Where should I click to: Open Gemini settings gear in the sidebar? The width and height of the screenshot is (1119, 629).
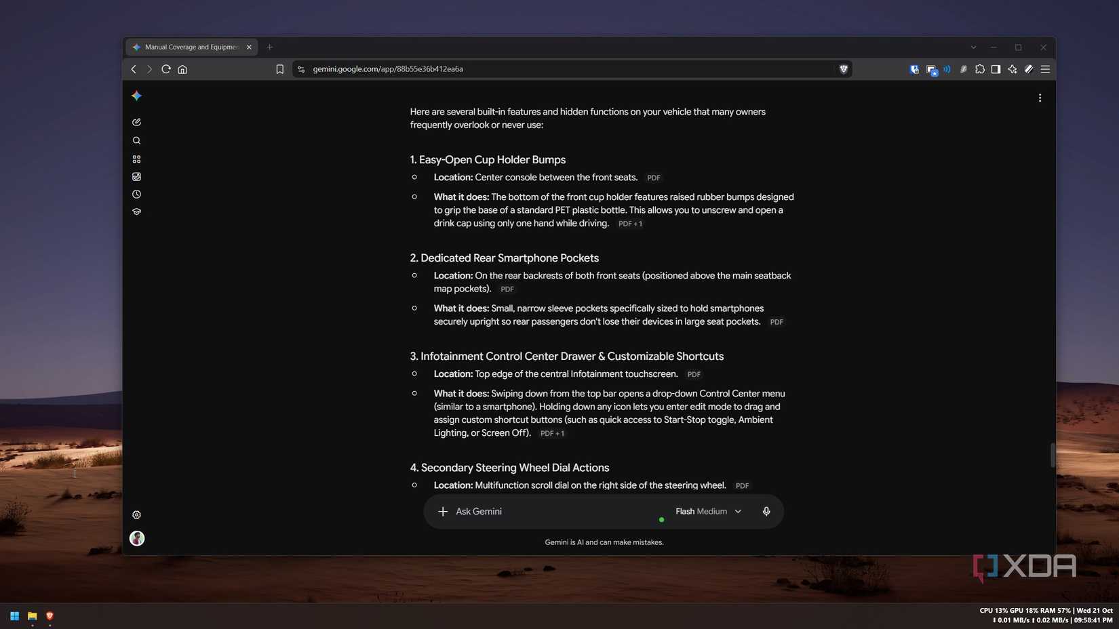tap(136, 514)
